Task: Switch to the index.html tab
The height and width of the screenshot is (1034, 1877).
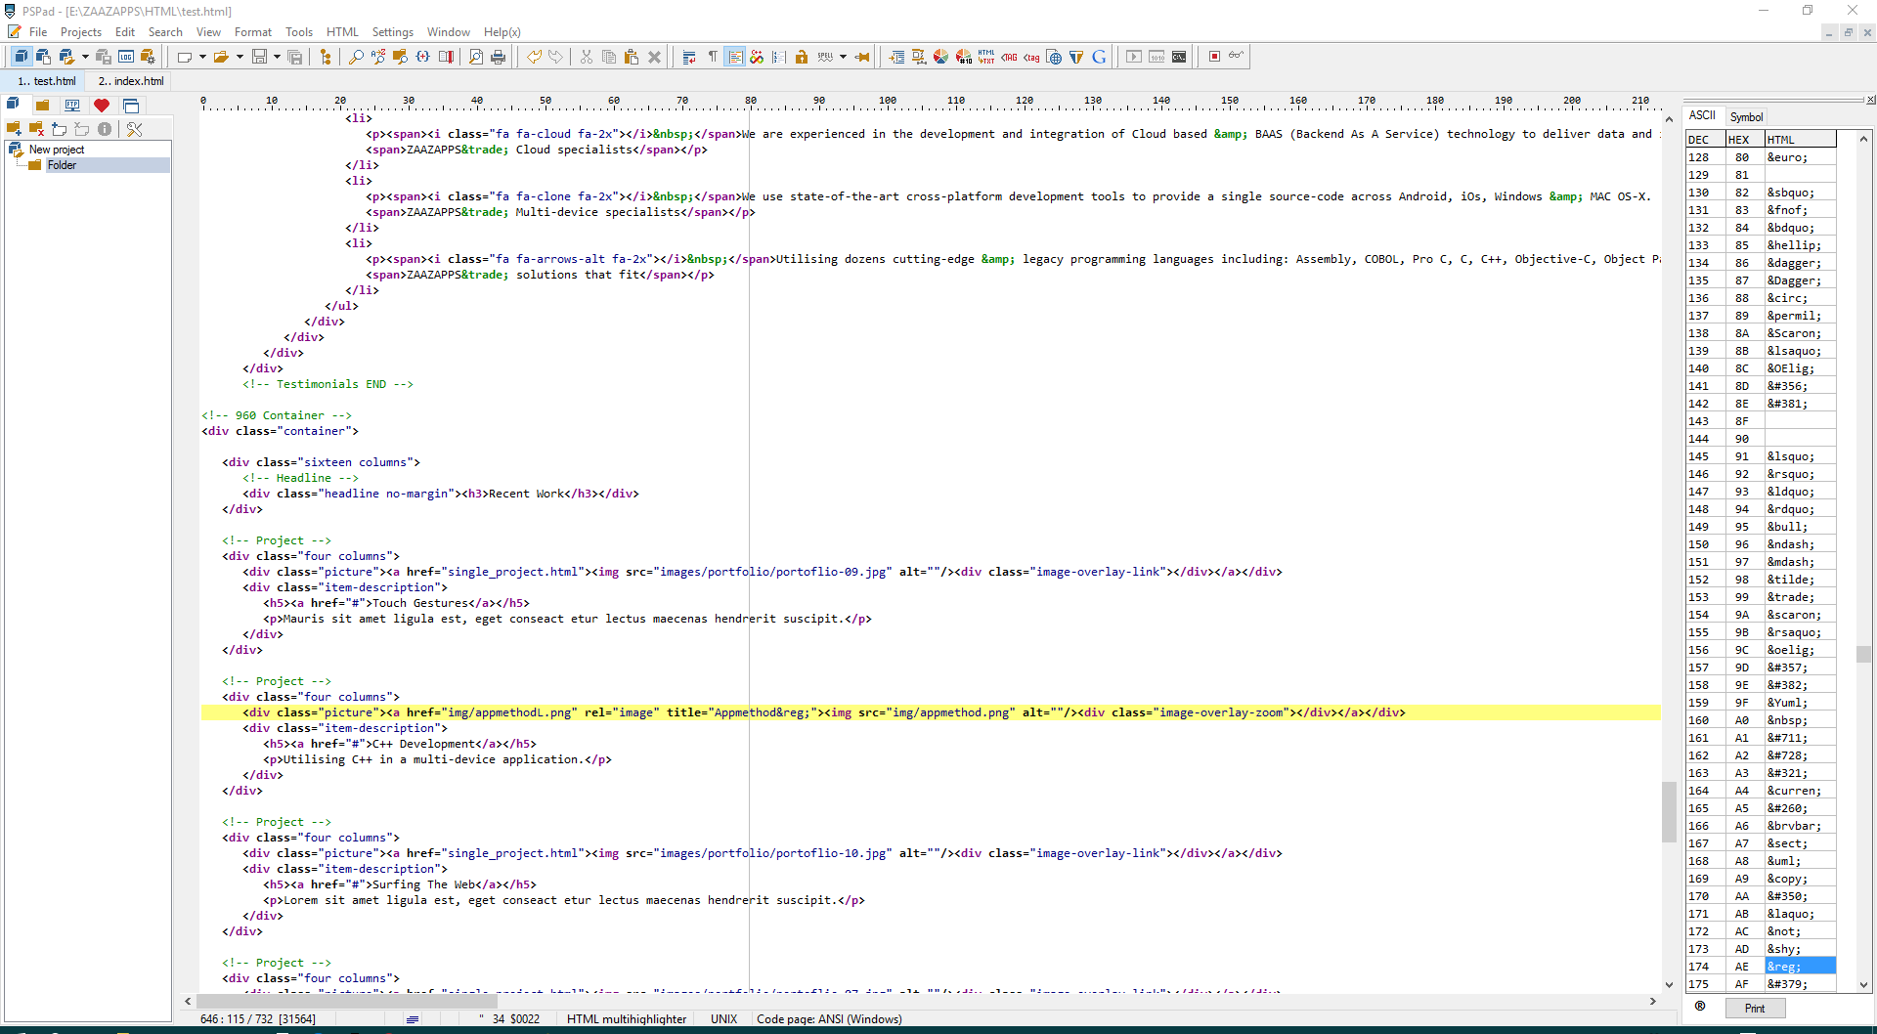Action: point(131,81)
